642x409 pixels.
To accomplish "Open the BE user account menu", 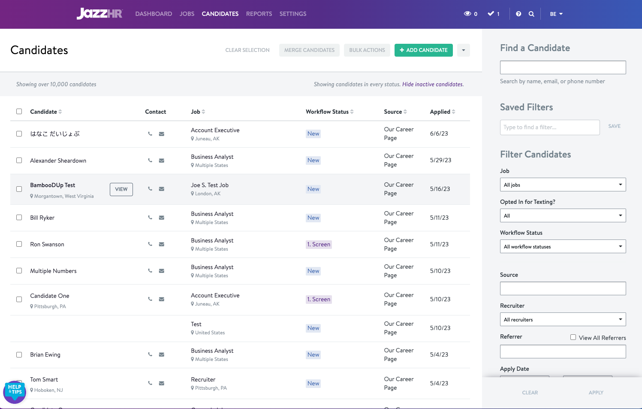I will 556,14.
